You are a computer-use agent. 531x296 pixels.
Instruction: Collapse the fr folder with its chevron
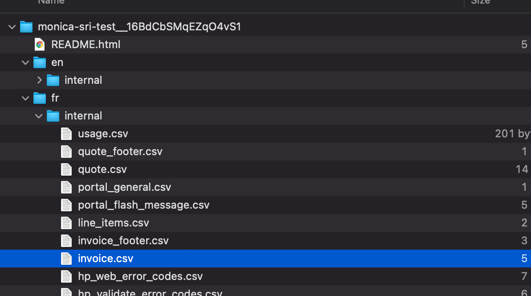point(25,98)
